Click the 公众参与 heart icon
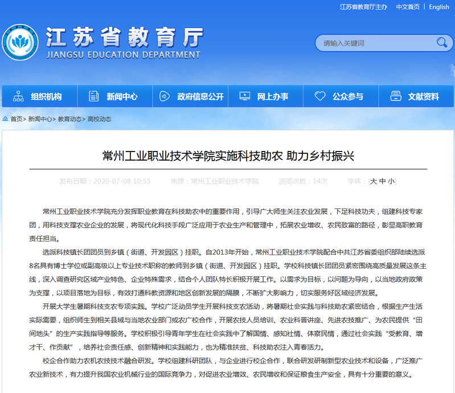Screen dimensions: 455x393 (x=320, y=96)
